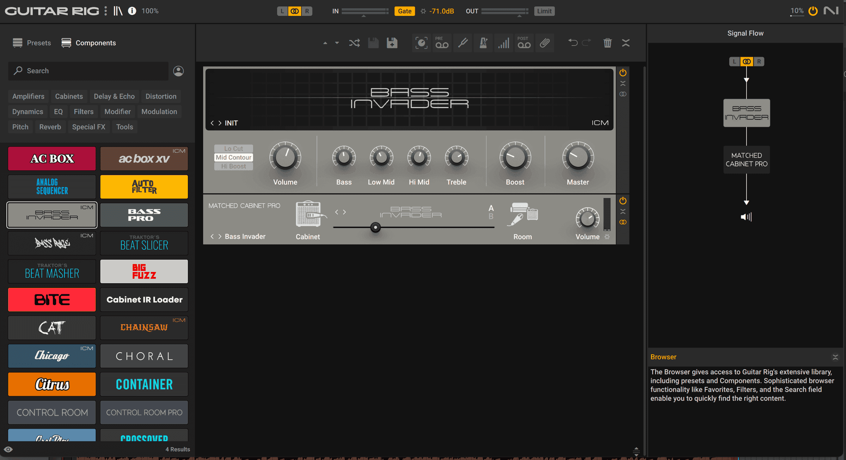Open gate settings gear icon

point(423,11)
